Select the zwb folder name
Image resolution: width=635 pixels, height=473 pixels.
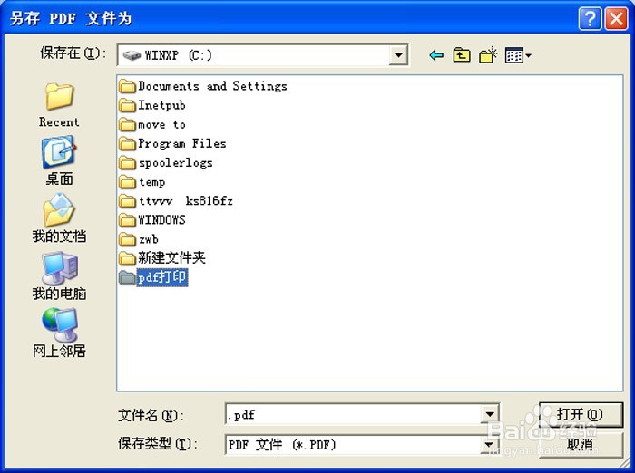point(148,239)
